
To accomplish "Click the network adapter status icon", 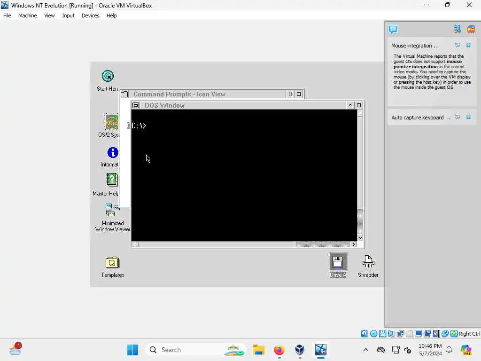I will pos(400,334).
